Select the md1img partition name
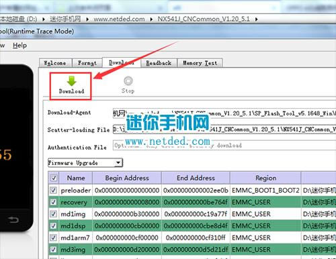 click(x=73, y=214)
